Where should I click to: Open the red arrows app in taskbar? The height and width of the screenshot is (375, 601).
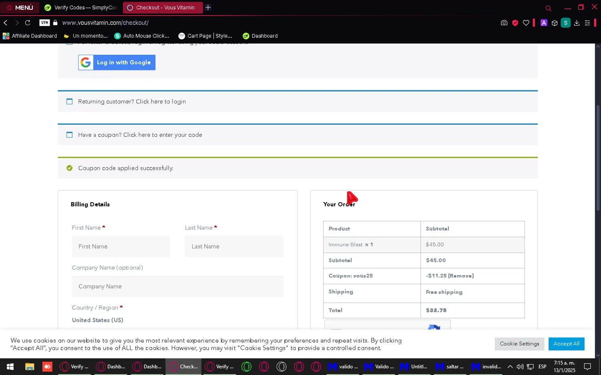point(47,367)
